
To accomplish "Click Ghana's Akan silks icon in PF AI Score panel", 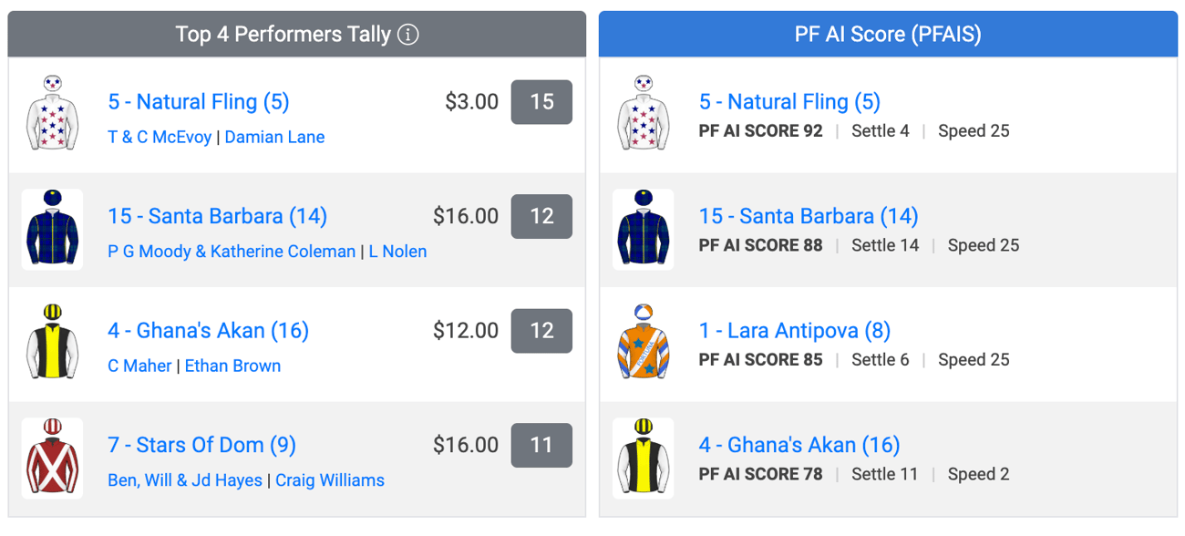I will tap(644, 458).
